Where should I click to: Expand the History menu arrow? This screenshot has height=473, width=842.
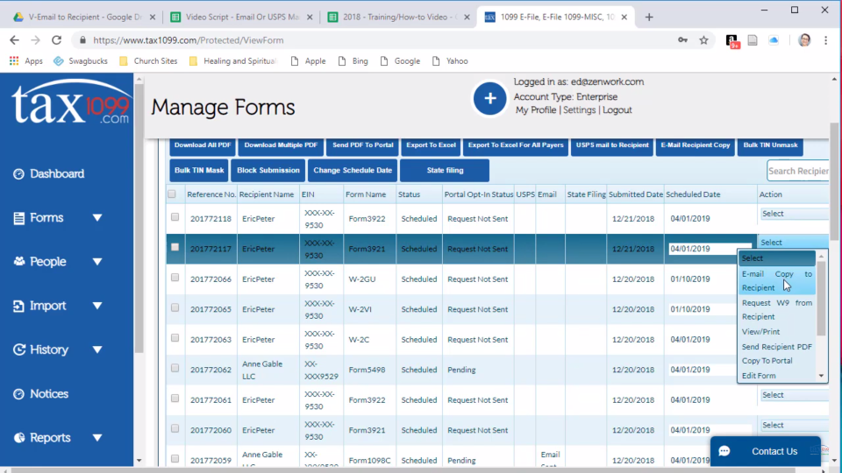[97, 349]
